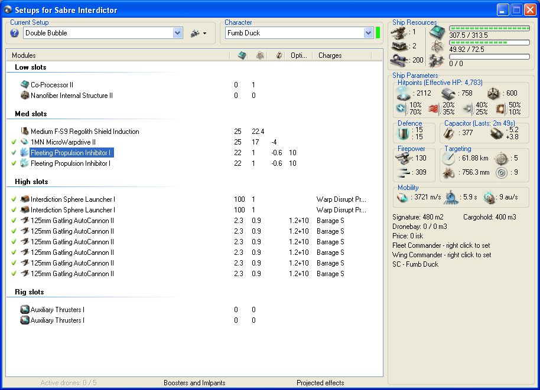Open Active drones: 0 / 5 section

(69, 383)
